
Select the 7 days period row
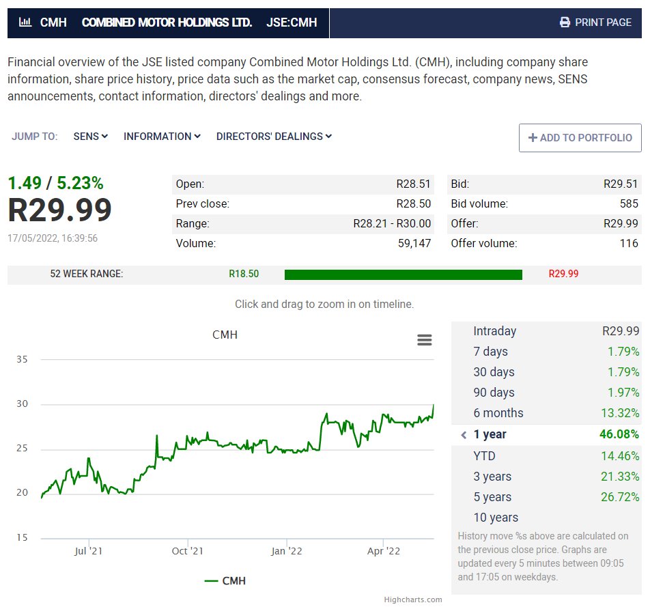point(546,352)
